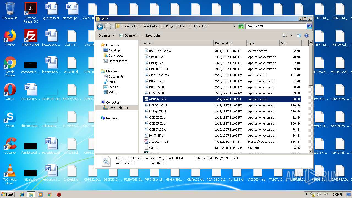The height and width of the screenshot is (198, 352).
Task: Open Documents library
Action: (x=116, y=76)
